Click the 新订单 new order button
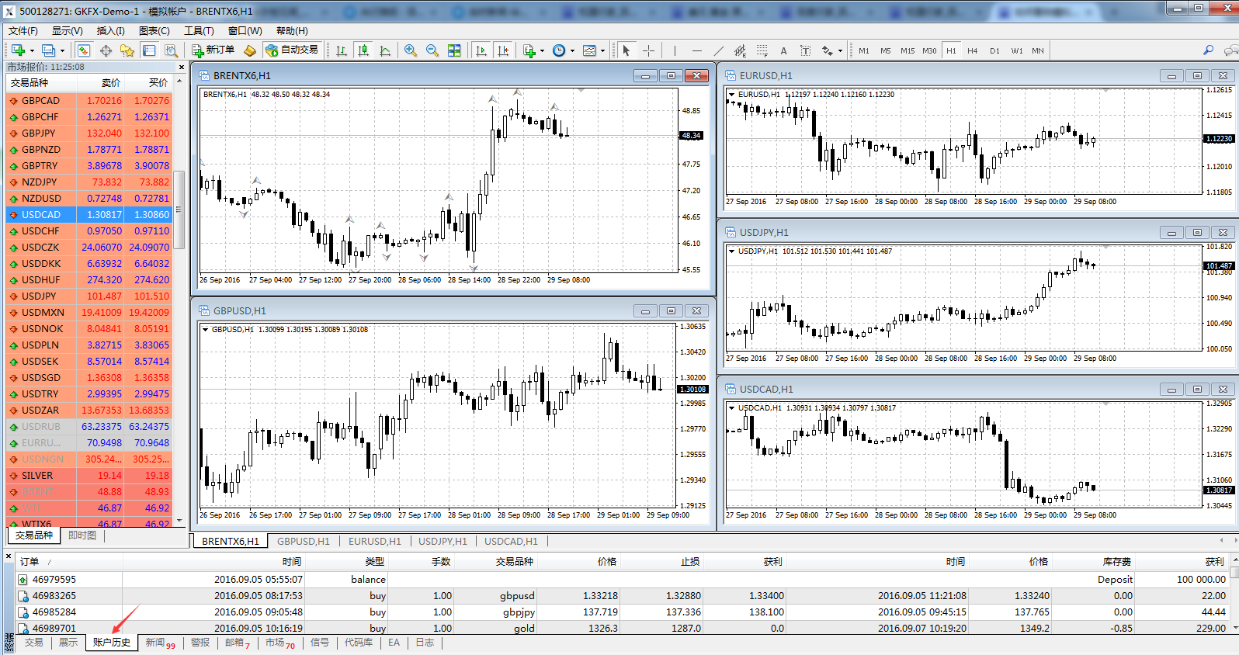Viewport: 1239px width, 655px height. pos(213,50)
